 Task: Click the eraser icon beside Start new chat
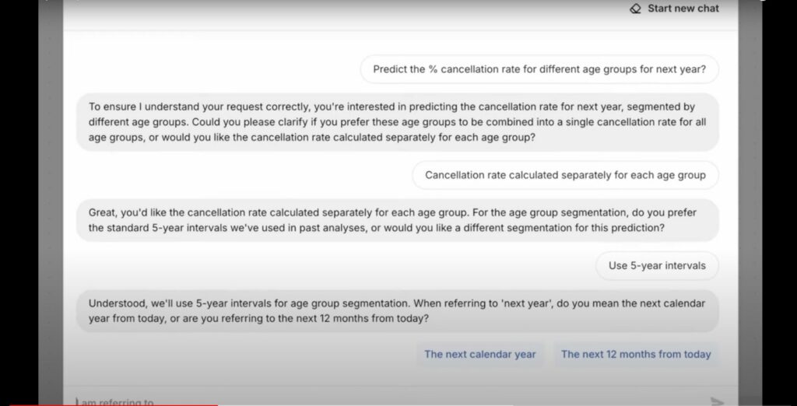click(x=635, y=9)
